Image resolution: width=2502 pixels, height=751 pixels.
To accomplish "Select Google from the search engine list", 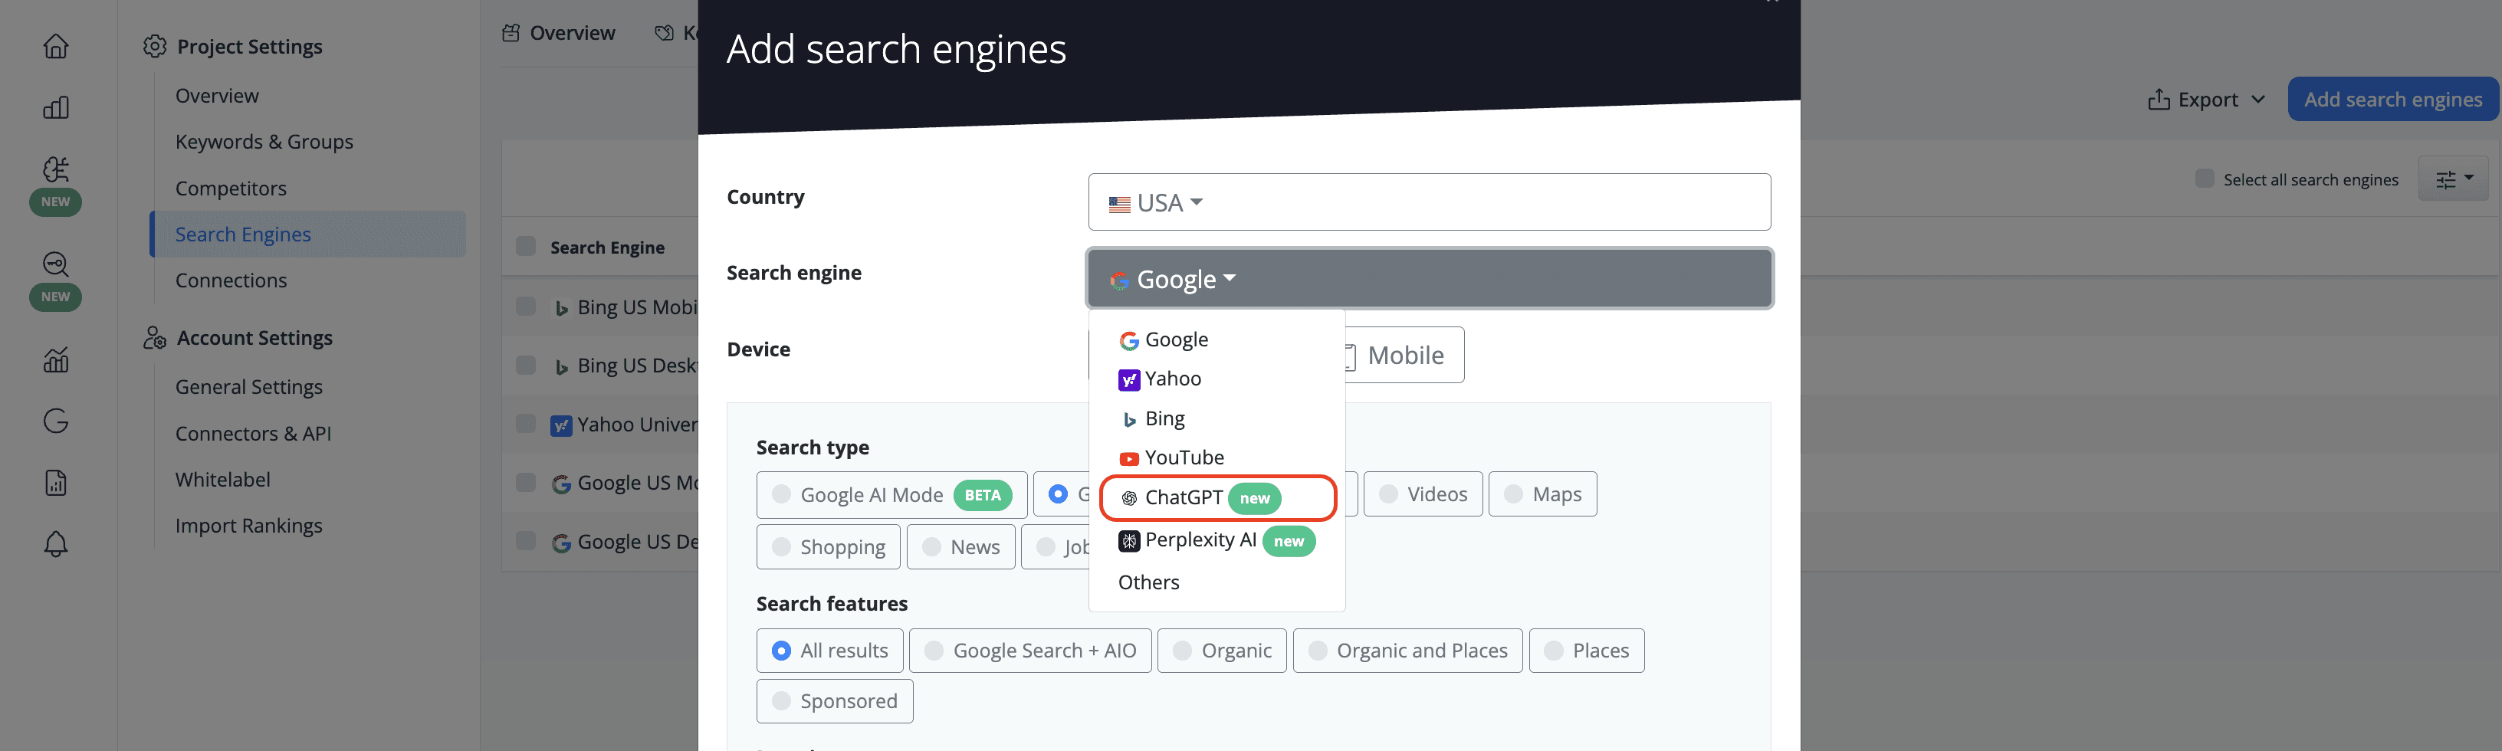I will (x=1216, y=339).
